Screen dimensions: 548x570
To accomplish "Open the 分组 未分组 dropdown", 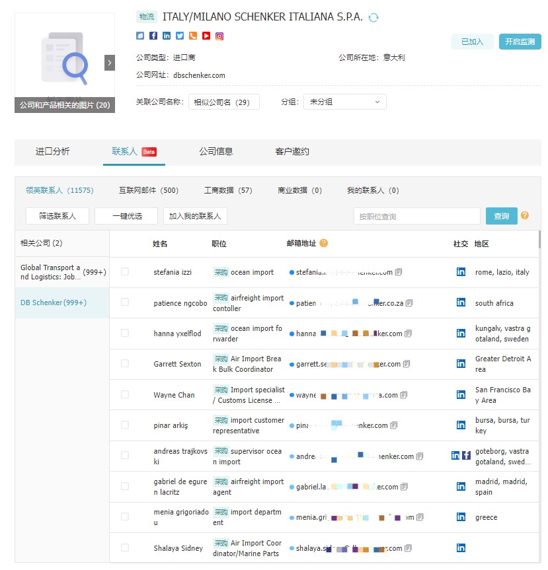I will [344, 102].
